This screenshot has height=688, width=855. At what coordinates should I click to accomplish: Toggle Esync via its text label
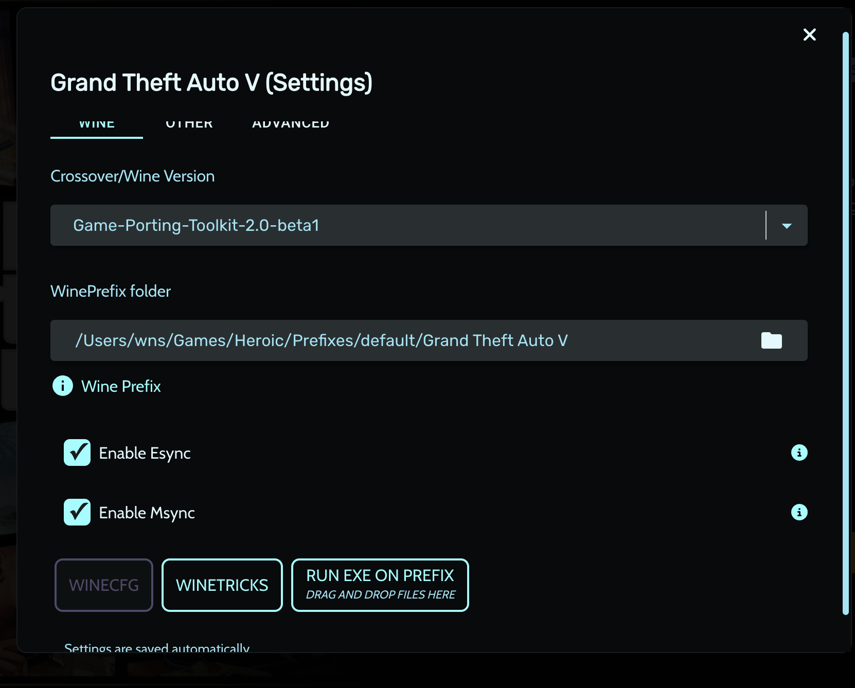[x=145, y=453]
